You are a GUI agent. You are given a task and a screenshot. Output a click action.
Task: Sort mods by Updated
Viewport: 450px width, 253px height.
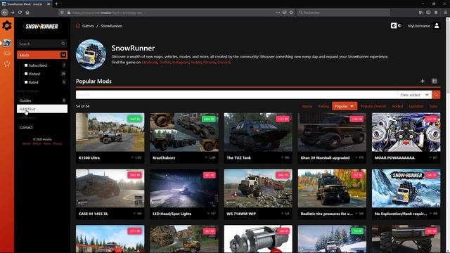pos(416,106)
